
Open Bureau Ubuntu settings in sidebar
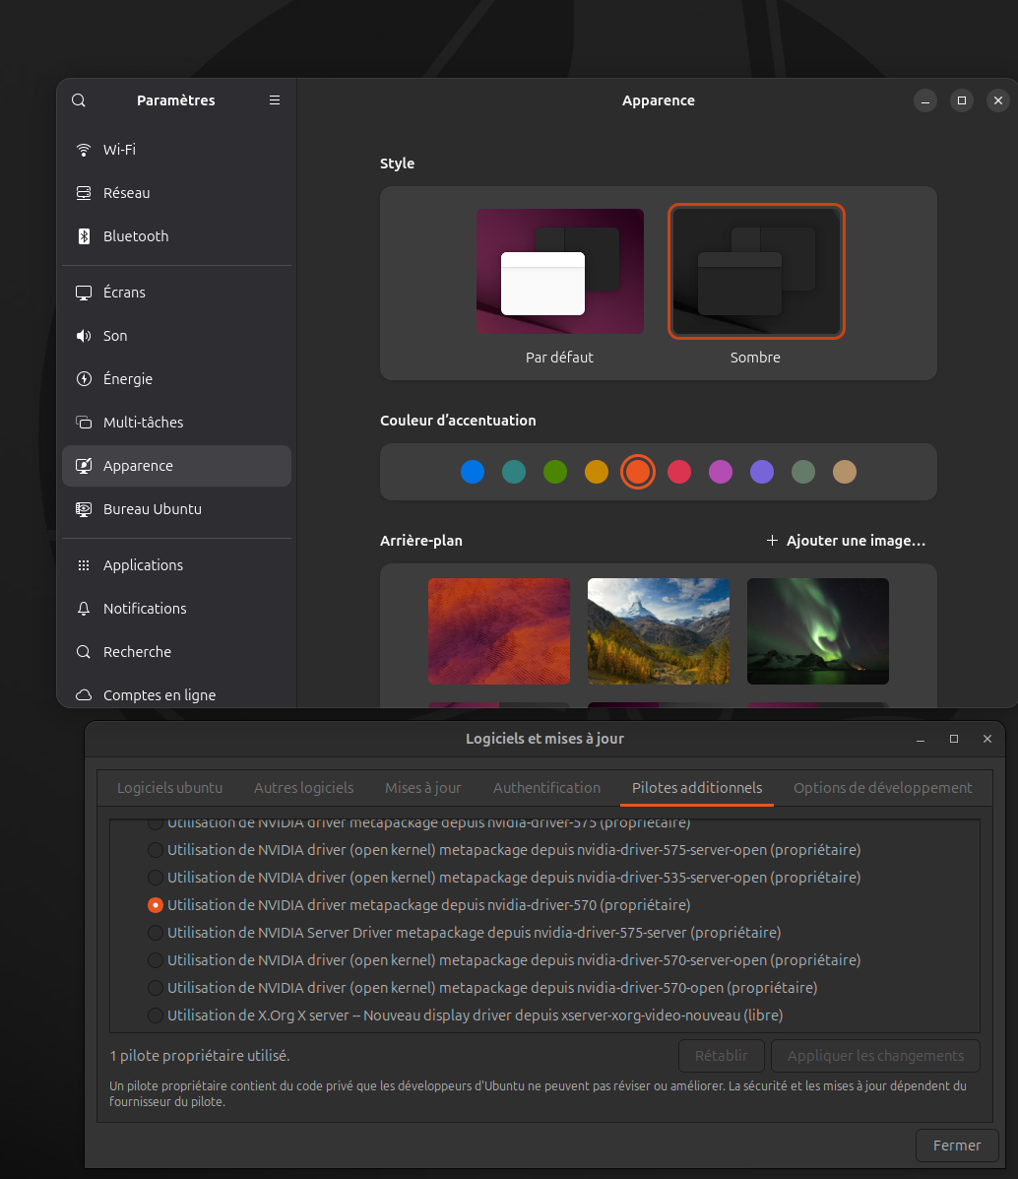pos(152,509)
